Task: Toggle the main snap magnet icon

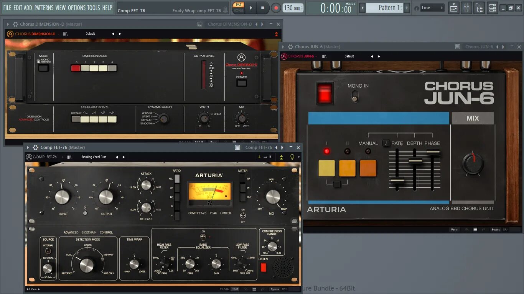Action: [x=417, y=8]
